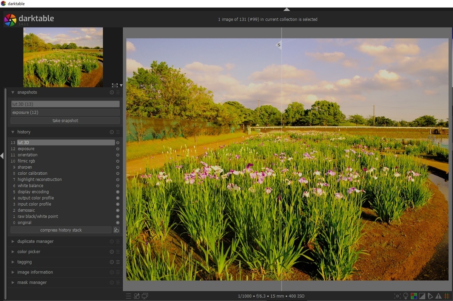The image size is (453, 301).
Task: Toggle raw overexposed indication (colored squares)
Action: (x=414, y=296)
